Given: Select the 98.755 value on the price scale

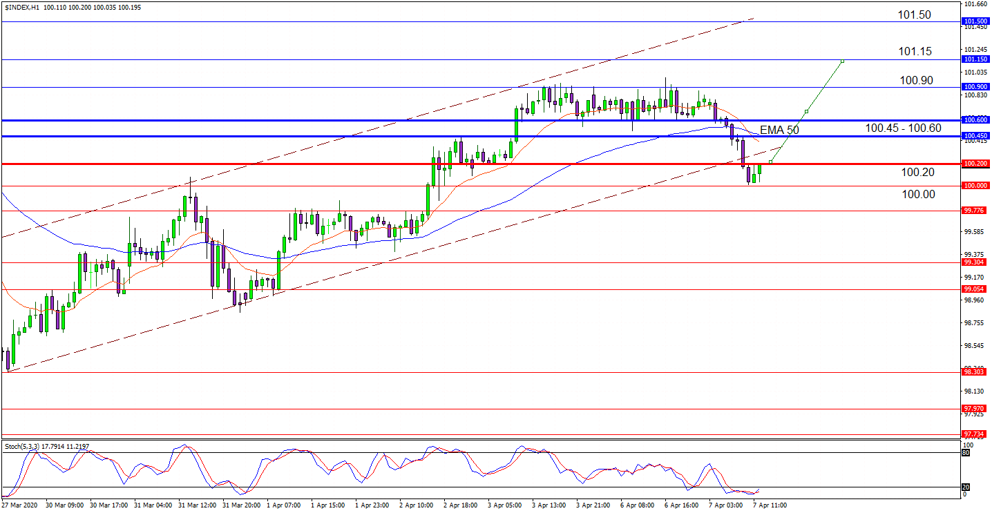Looking at the screenshot, I should (973, 323).
